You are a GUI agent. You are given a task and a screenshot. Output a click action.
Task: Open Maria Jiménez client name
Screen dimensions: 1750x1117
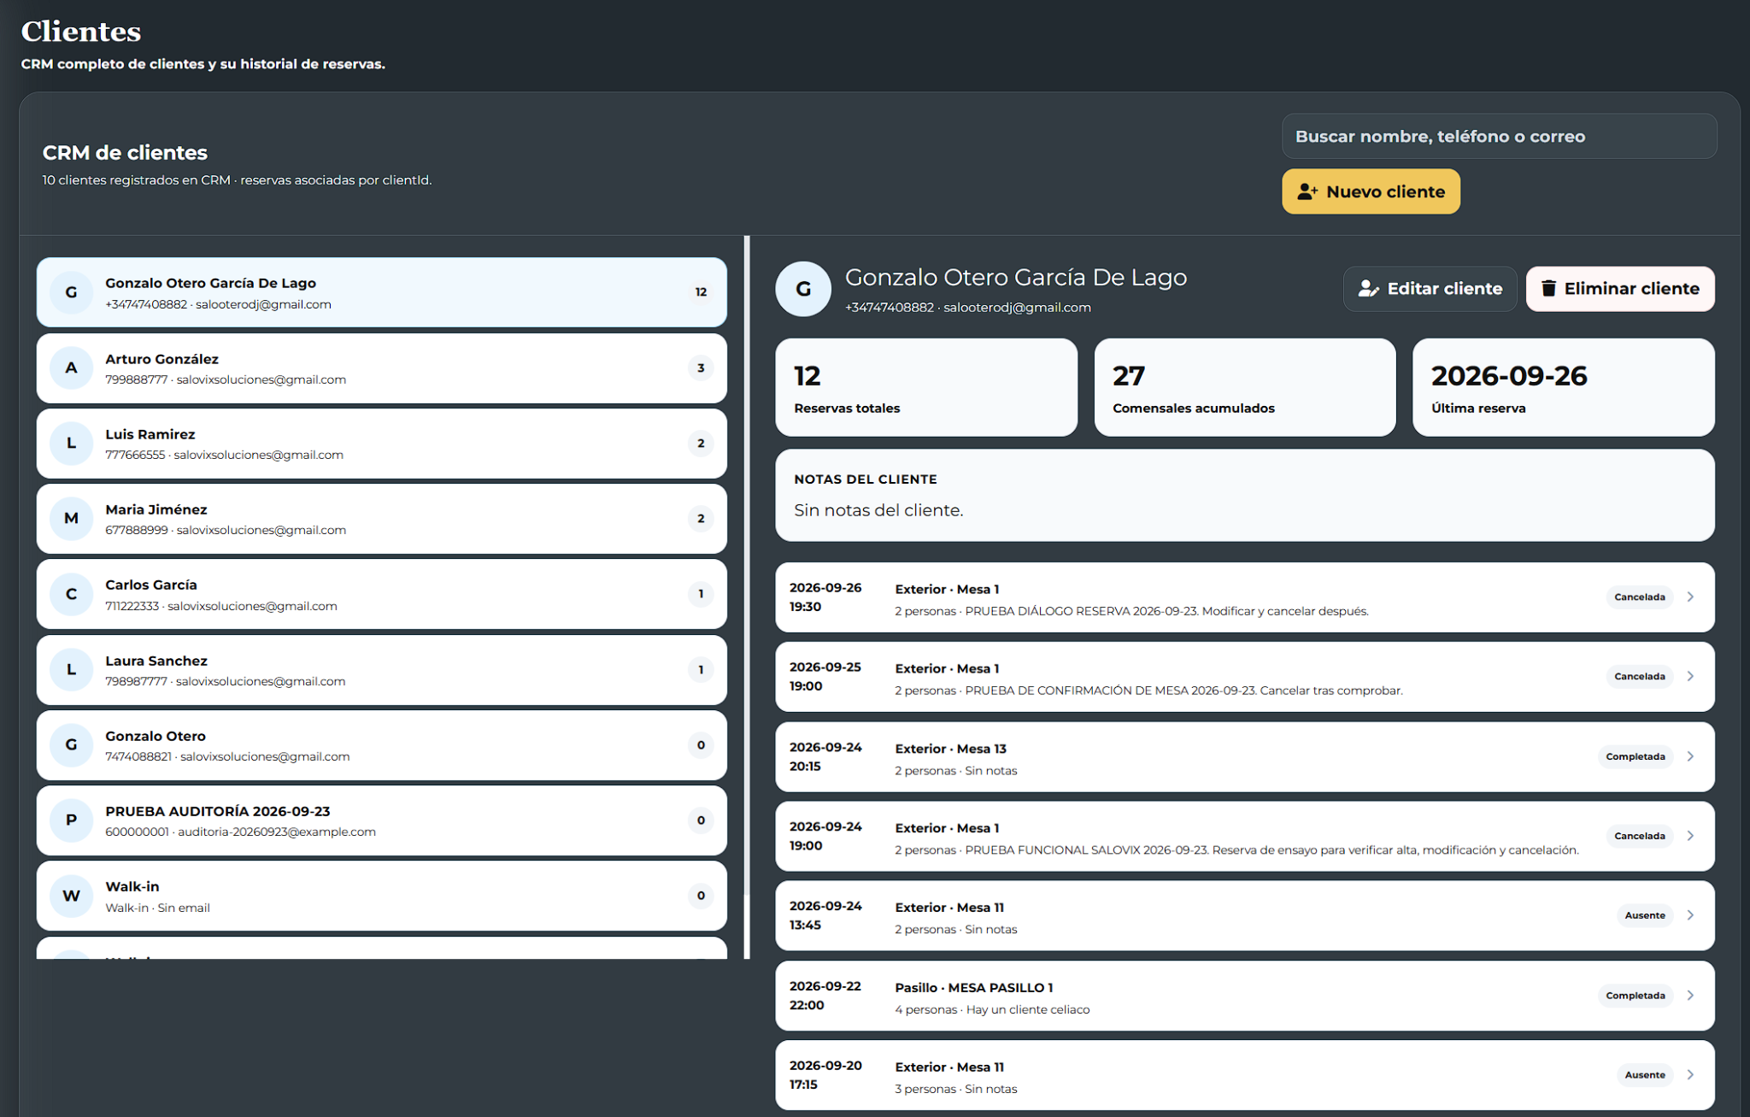pyautogui.click(x=156, y=509)
